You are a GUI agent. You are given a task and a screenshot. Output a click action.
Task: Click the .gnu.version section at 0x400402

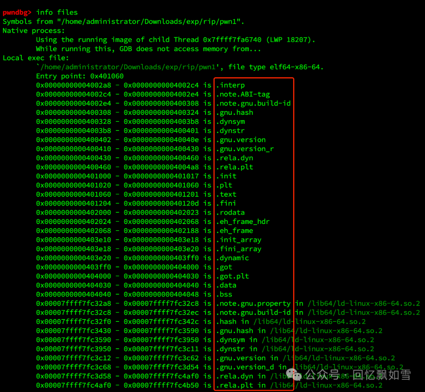(241, 140)
